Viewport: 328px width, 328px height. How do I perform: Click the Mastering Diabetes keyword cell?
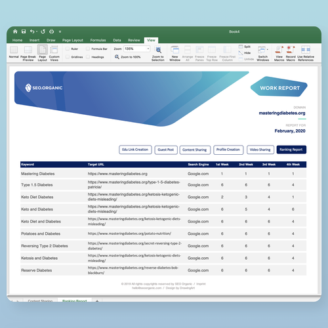tap(38, 174)
